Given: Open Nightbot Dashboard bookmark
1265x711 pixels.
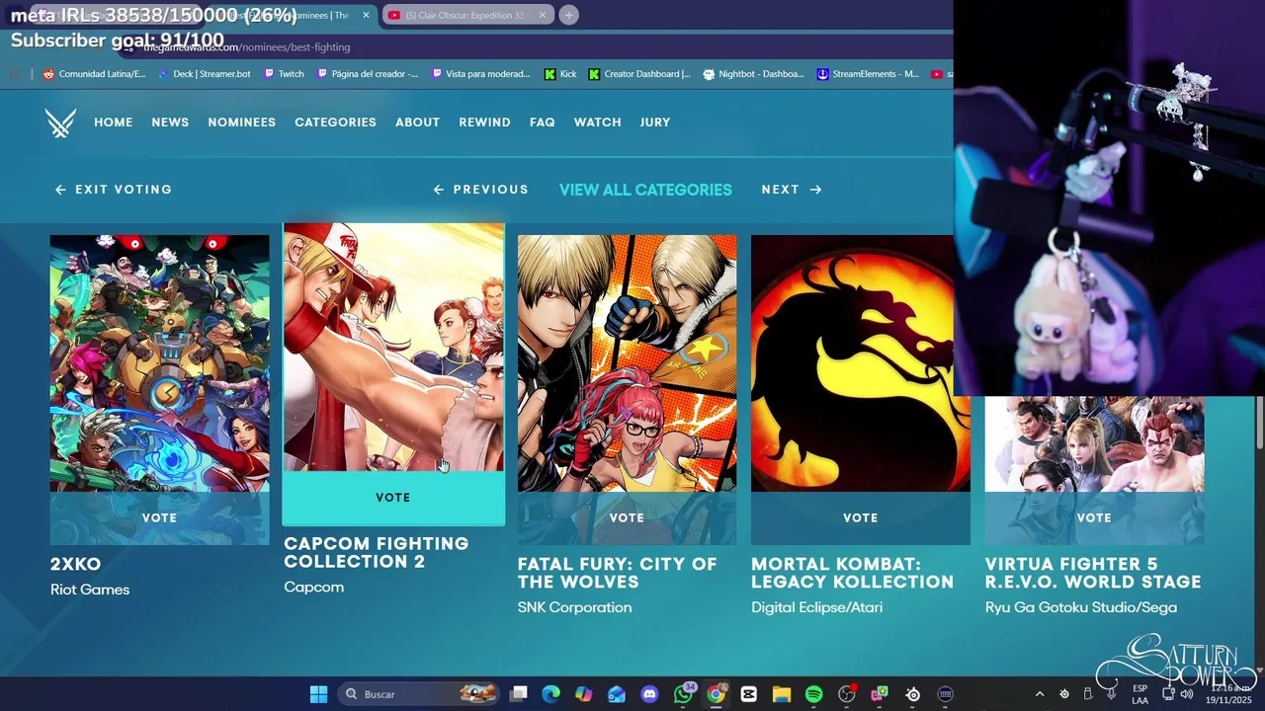Looking at the screenshot, I should coord(753,74).
